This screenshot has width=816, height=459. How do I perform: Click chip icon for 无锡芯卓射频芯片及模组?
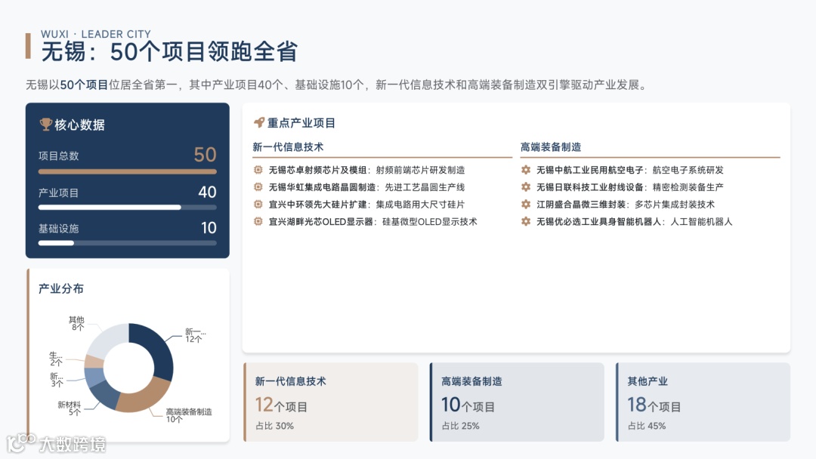click(258, 170)
